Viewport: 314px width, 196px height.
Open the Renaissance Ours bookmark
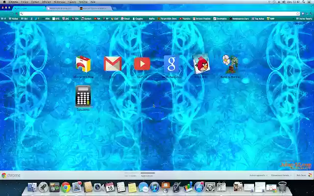click(239, 19)
